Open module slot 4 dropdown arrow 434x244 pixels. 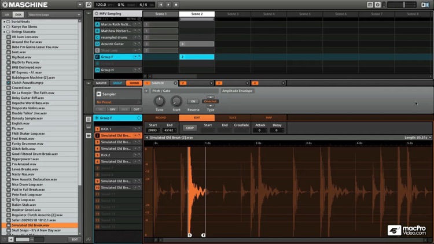(x=283, y=83)
